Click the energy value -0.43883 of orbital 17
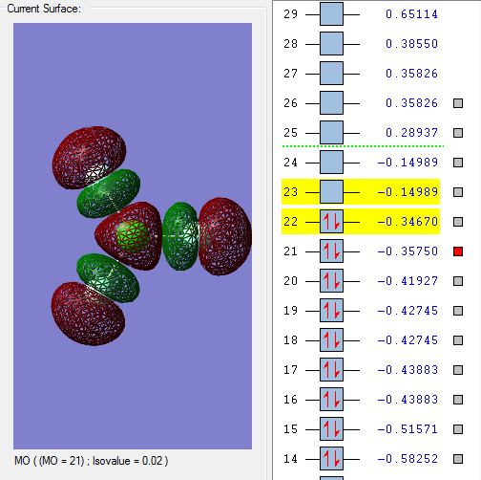The width and height of the screenshot is (481, 480). click(408, 370)
